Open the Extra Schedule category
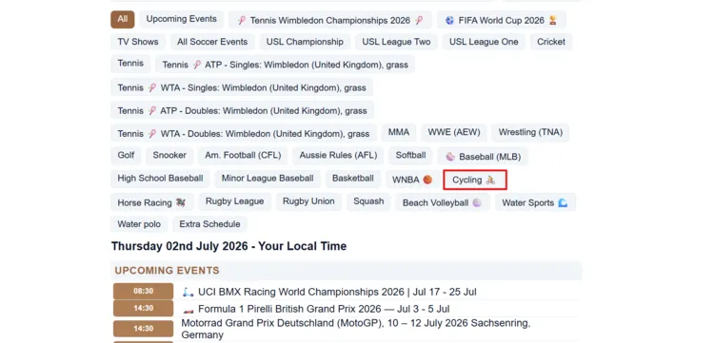 209,224
